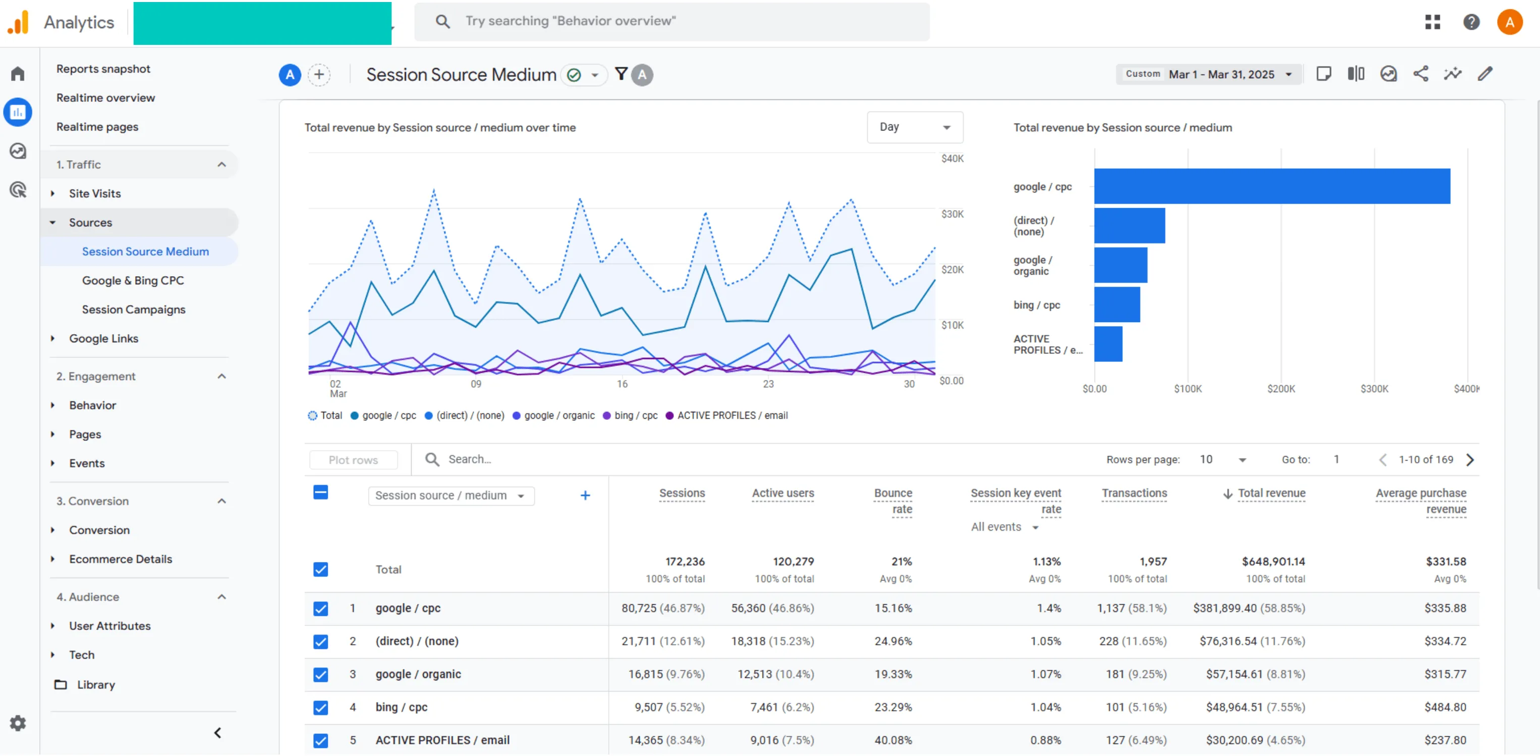Open the account avatar menu

[1510, 22]
